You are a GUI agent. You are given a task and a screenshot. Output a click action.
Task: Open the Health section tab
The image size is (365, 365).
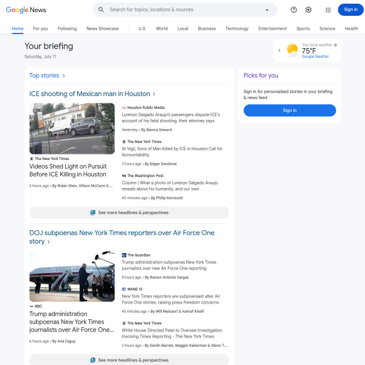pos(352,29)
